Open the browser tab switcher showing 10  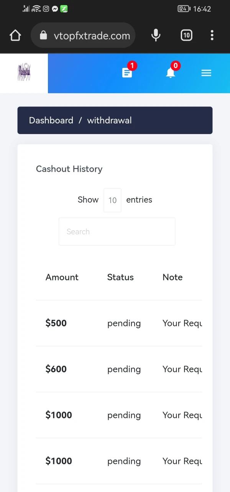click(186, 36)
